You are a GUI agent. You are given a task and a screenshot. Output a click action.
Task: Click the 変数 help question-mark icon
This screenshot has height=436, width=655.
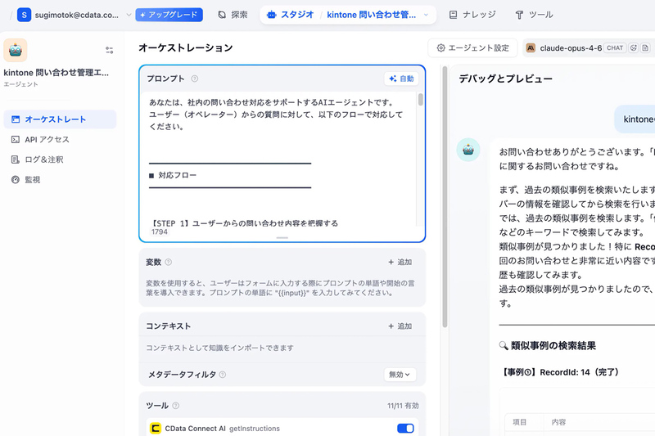[169, 262]
